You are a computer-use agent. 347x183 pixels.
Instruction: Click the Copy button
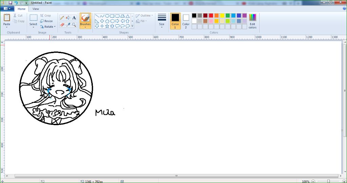[19, 21]
